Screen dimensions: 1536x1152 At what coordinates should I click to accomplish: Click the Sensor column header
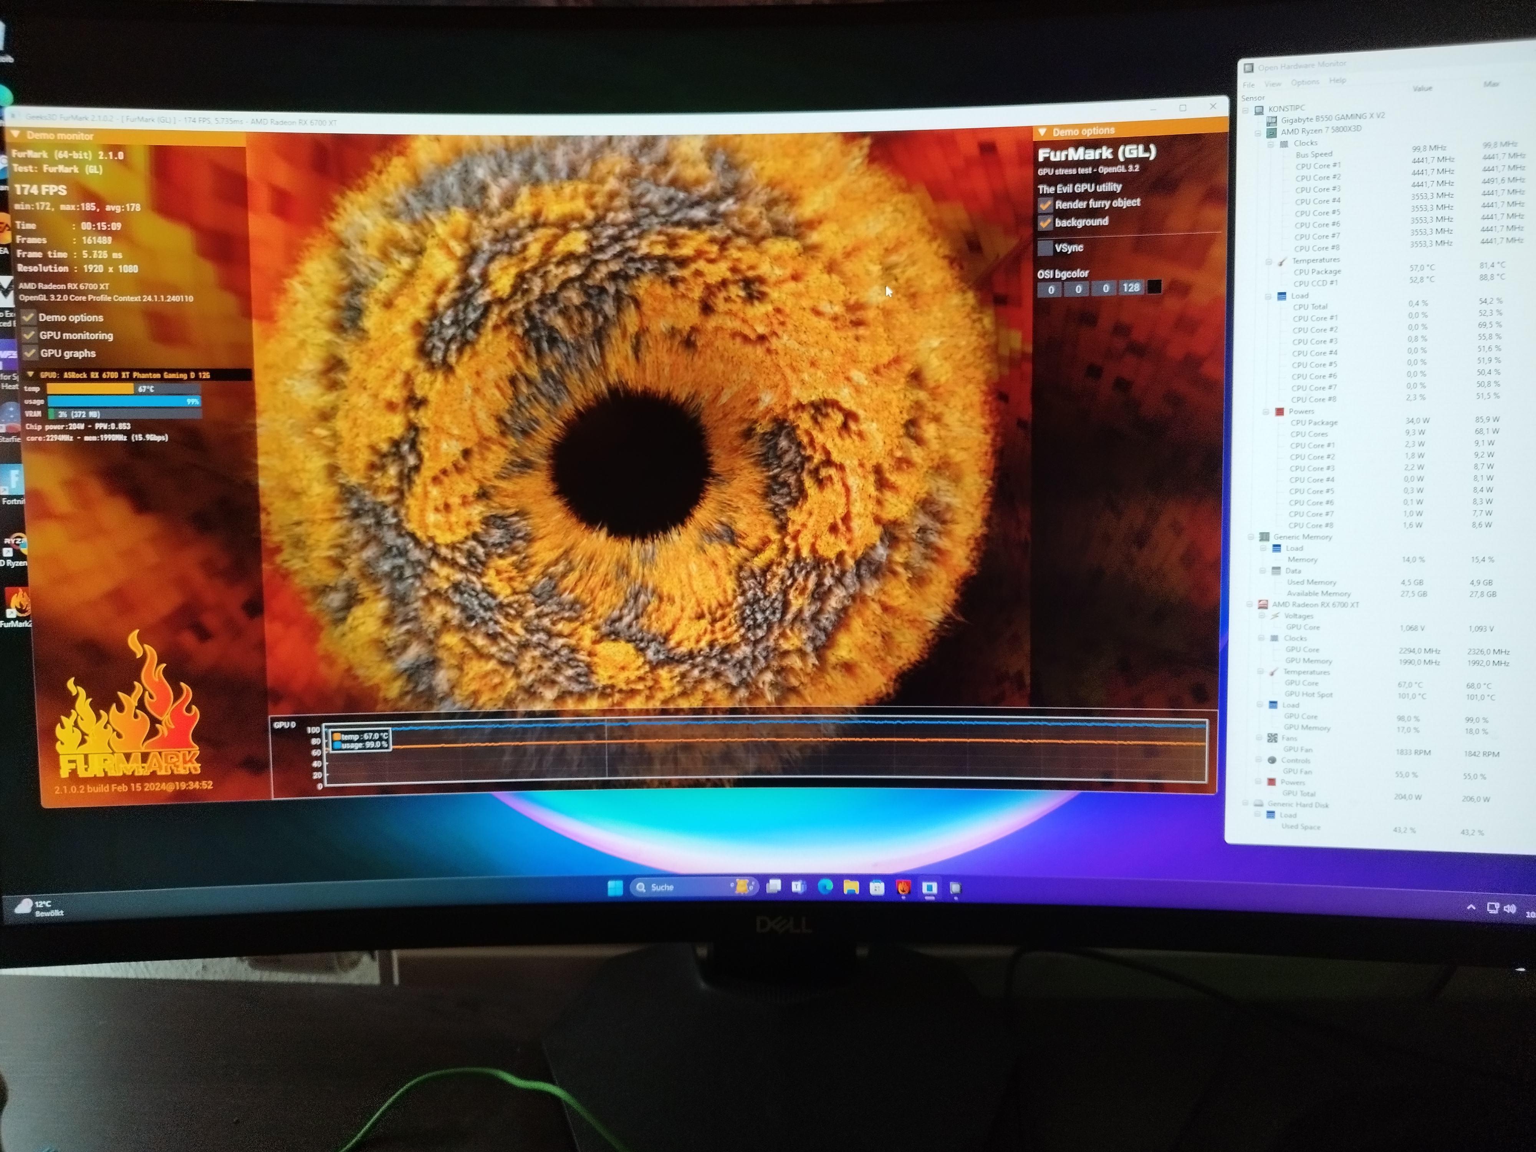1253,98
